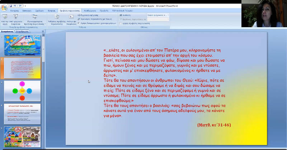The image size is (287, 150).
Task: Click the slide panel vertical scrollbar
Action: 44,89
